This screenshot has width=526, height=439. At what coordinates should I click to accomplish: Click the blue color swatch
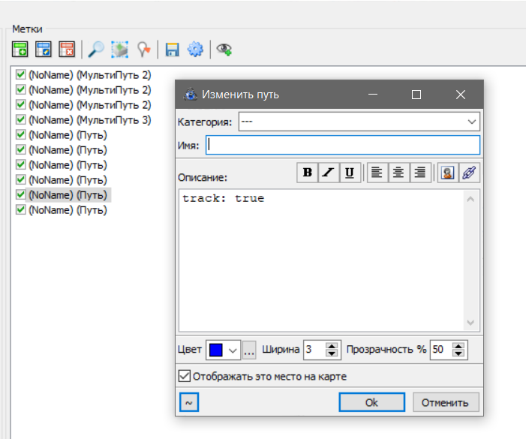coord(216,350)
